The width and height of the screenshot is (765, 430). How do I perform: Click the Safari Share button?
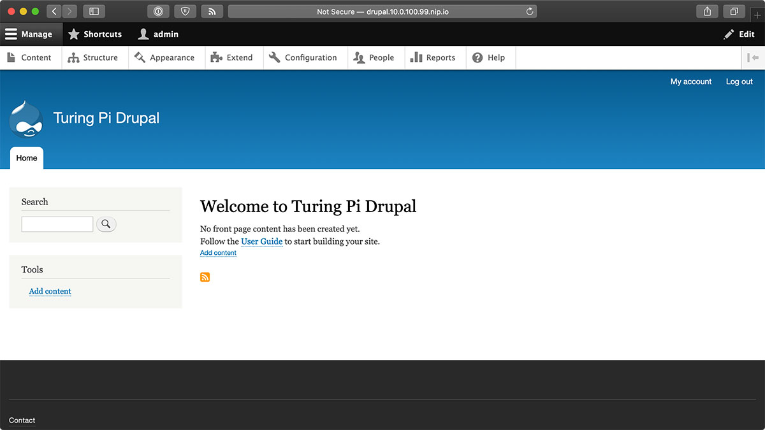[x=707, y=11]
